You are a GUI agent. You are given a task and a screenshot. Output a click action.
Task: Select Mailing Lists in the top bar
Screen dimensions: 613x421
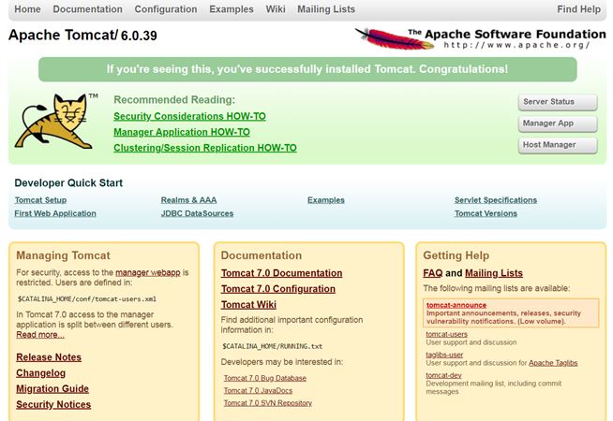(x=325, y=9)
